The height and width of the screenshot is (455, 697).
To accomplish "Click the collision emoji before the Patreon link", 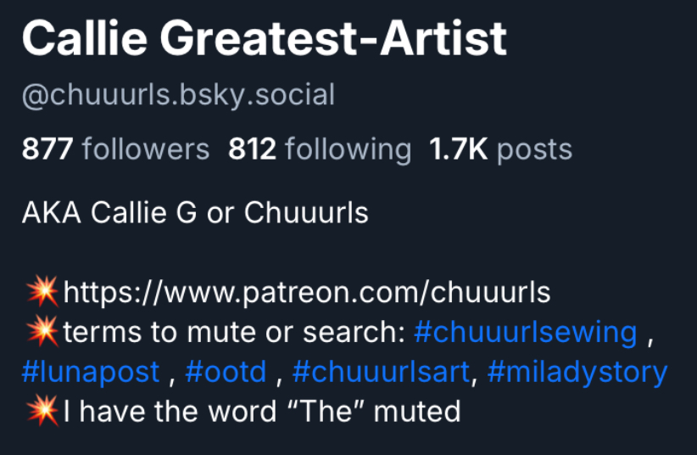I will tap(41, 293).
